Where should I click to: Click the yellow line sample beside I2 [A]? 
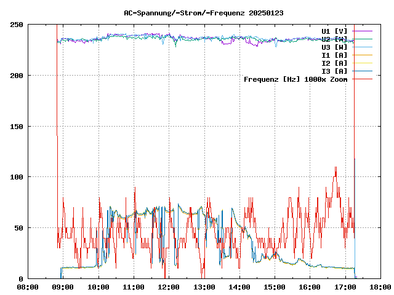tap(362, 63)
